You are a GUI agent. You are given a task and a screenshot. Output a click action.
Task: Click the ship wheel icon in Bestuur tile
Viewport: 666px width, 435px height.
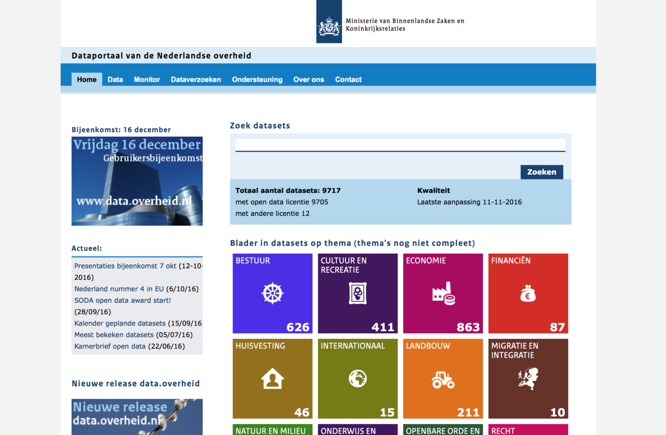point(273,293)
